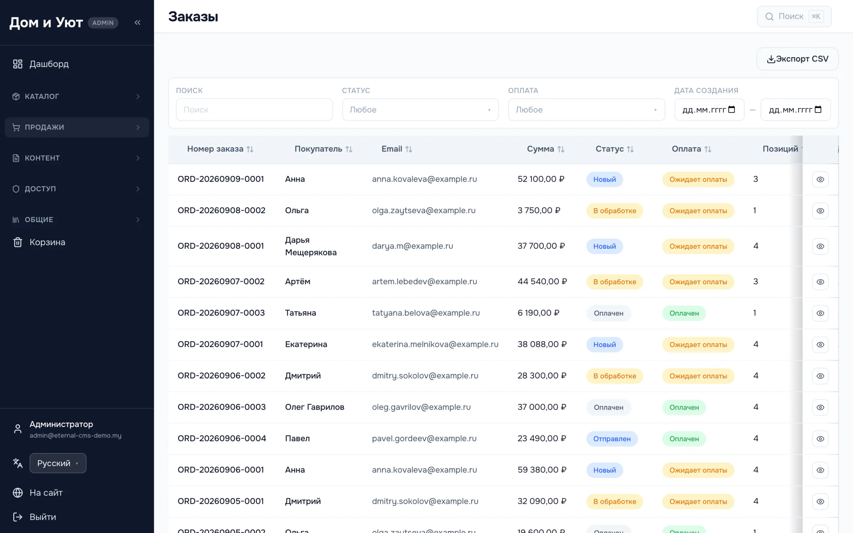Image resolution: width=853 pixels, height=533 pixels.
Task: Open the Оплата filter dropdown
Action: coord(586,110)
